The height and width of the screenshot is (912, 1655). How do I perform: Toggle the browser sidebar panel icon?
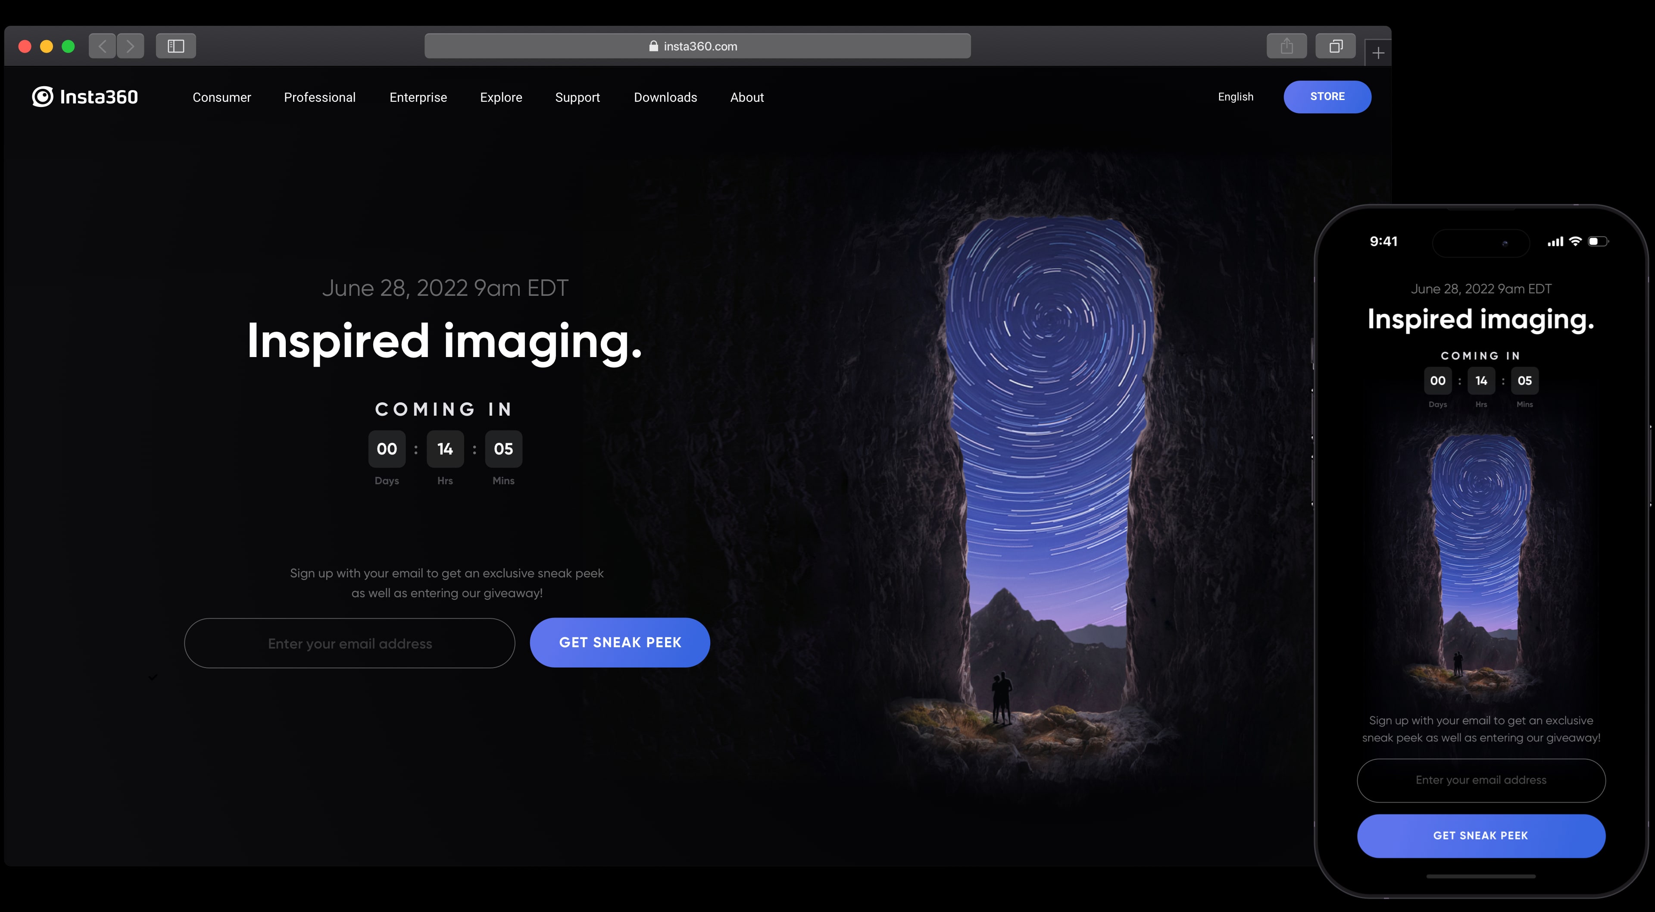[175, 46]
